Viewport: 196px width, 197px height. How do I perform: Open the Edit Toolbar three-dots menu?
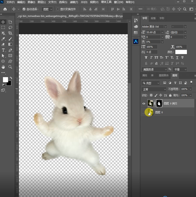coord(3,73)
